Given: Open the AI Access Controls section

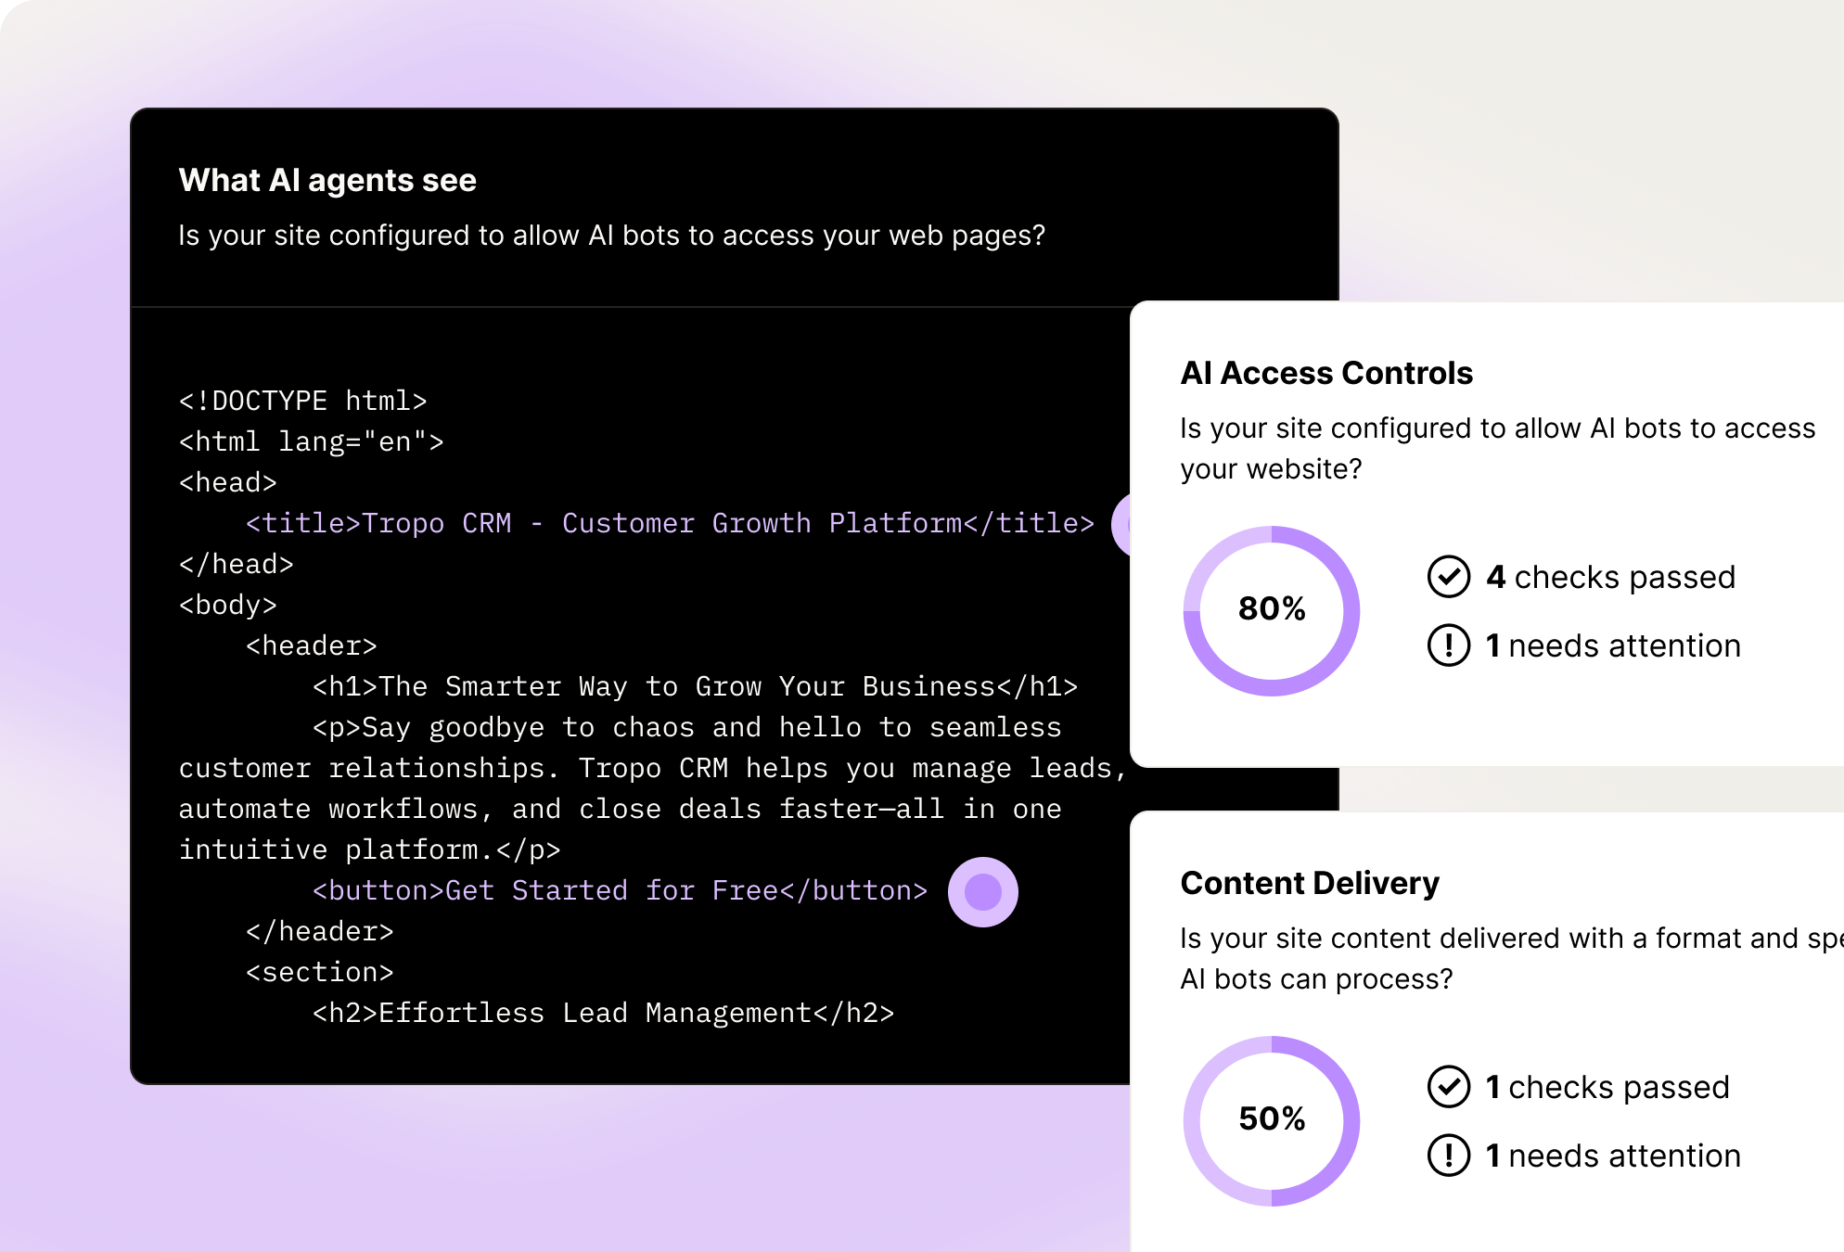Looking at the screenshot, I should 1325,373.
